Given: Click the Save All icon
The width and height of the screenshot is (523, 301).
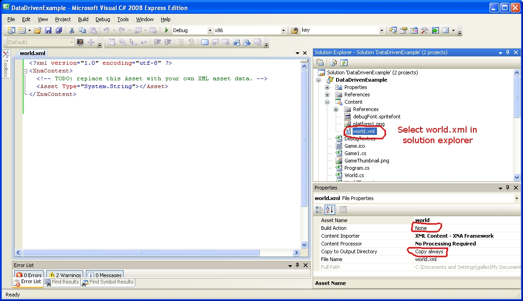Looking at the screenshot, I should tap(59, 30).
